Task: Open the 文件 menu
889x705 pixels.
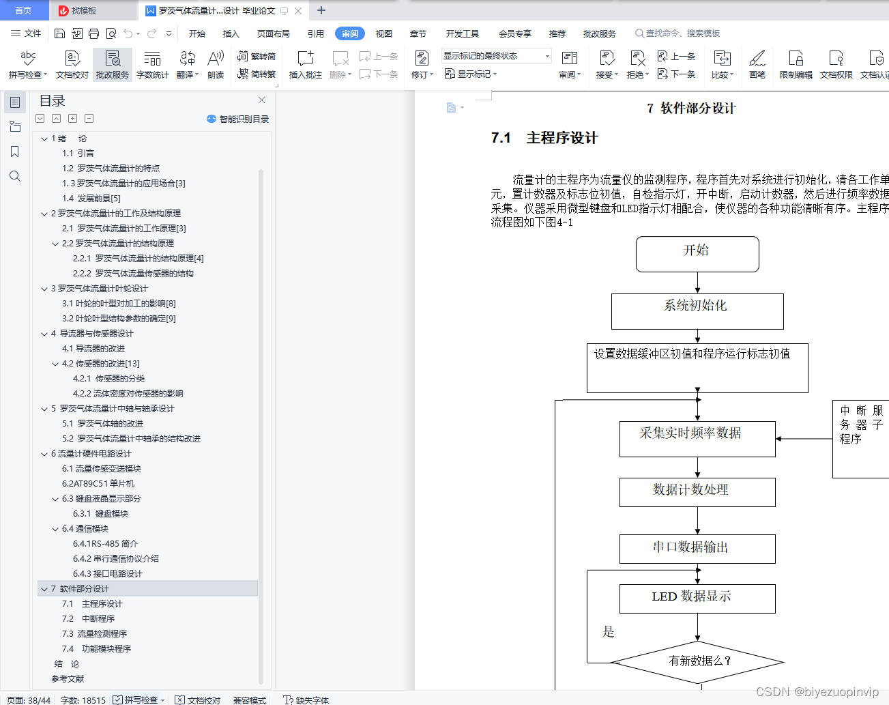Action: click(26, 33)
